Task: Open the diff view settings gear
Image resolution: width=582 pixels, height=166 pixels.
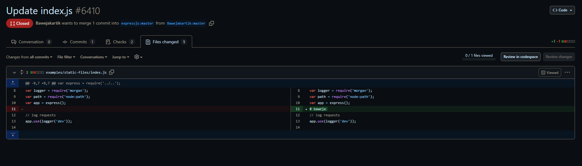Action: [138, 57]
